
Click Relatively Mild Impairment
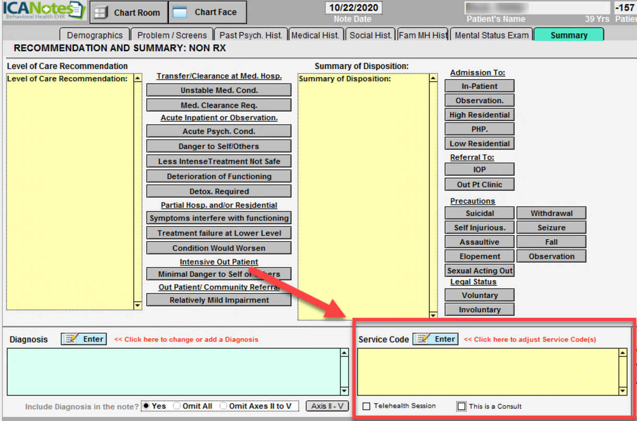point(219,300)
